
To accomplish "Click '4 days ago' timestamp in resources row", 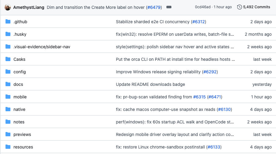I will click(261, 147).
